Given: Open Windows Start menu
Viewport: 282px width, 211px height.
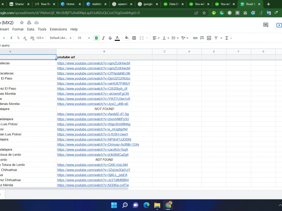Looking at the screenshot, I should coord(114,205).
